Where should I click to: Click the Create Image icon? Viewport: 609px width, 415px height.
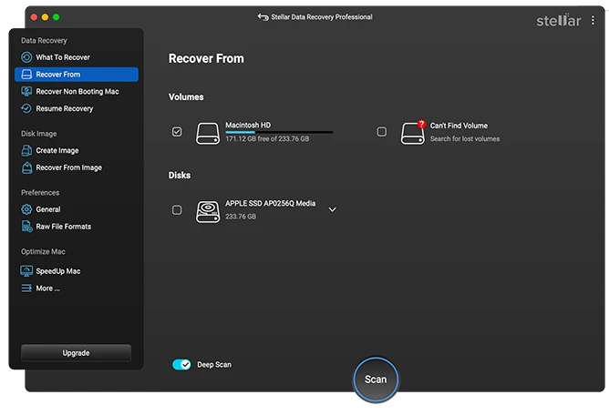pyautogui.click(x=26, y=150)
